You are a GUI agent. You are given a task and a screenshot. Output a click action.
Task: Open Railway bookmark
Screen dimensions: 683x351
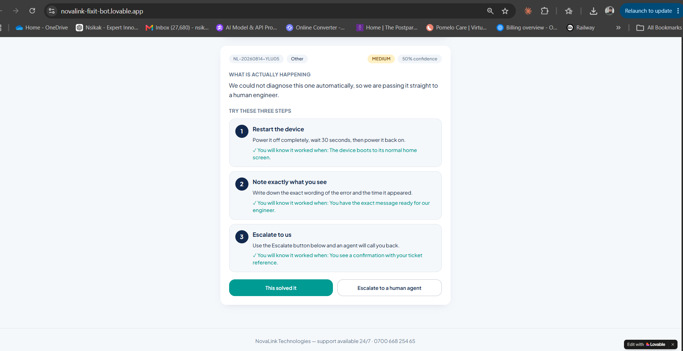point(581,28)
